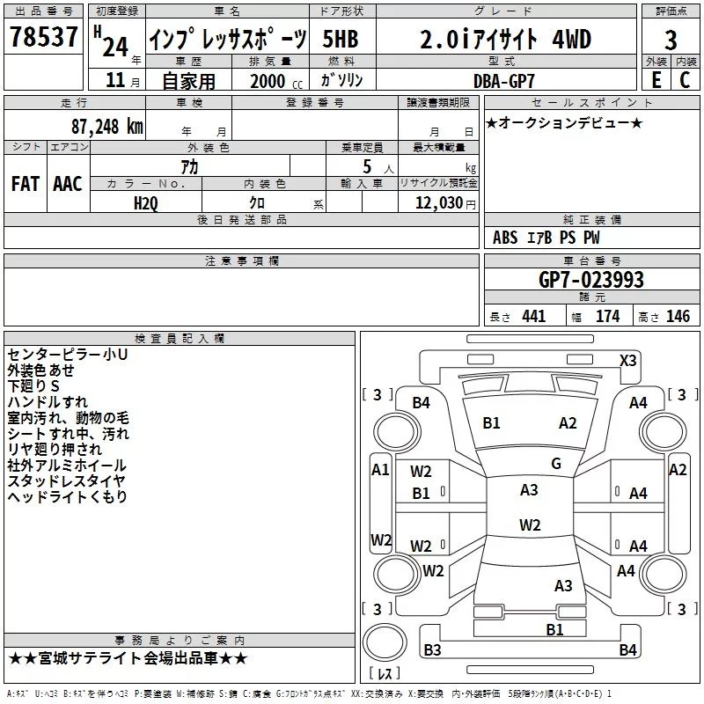Click the note 室内汚れ、動物の毛

point(69,417)
